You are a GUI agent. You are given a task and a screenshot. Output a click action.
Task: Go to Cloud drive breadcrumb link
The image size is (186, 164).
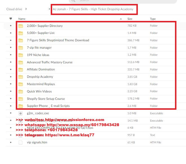pyautogui.click(x=14, y=9)
